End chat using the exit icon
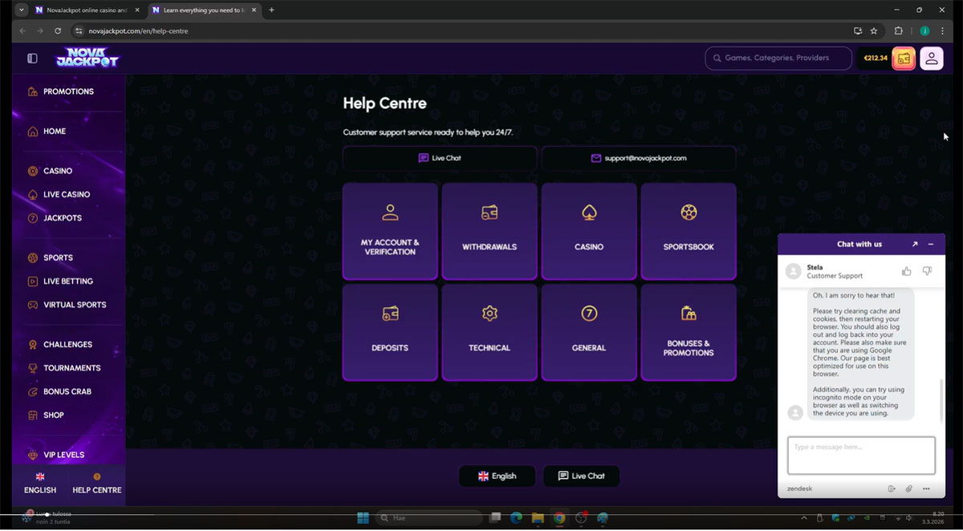The width and height of the screenshot is (963, 531). click(x=892, y=488)
